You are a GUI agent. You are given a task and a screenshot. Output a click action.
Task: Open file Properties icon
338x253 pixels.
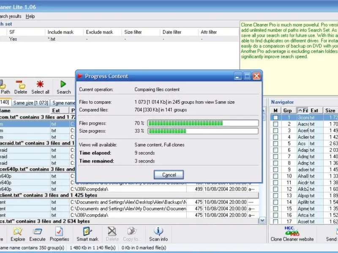point(59,231)
